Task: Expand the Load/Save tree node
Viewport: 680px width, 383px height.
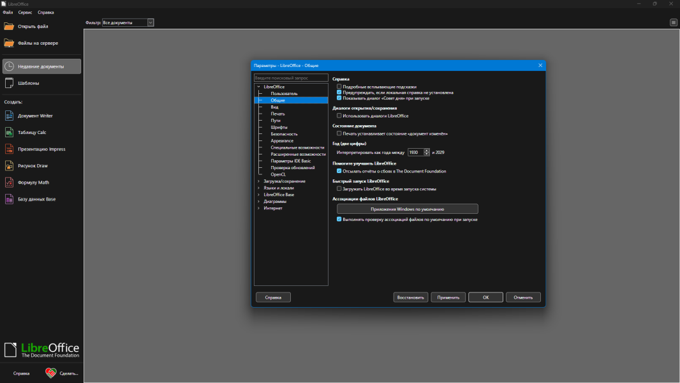Action: pos(258,181)
